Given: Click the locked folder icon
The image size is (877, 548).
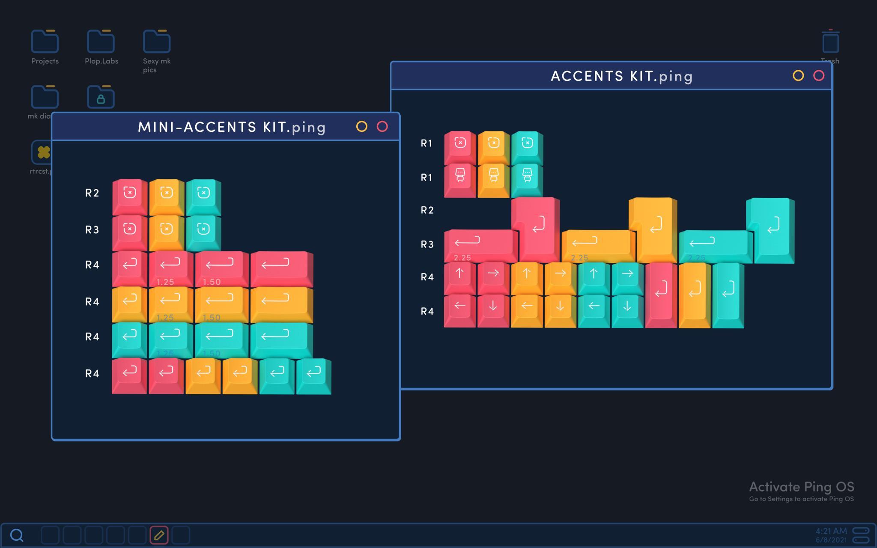Looking at the screenshot, I should point(101,98).
